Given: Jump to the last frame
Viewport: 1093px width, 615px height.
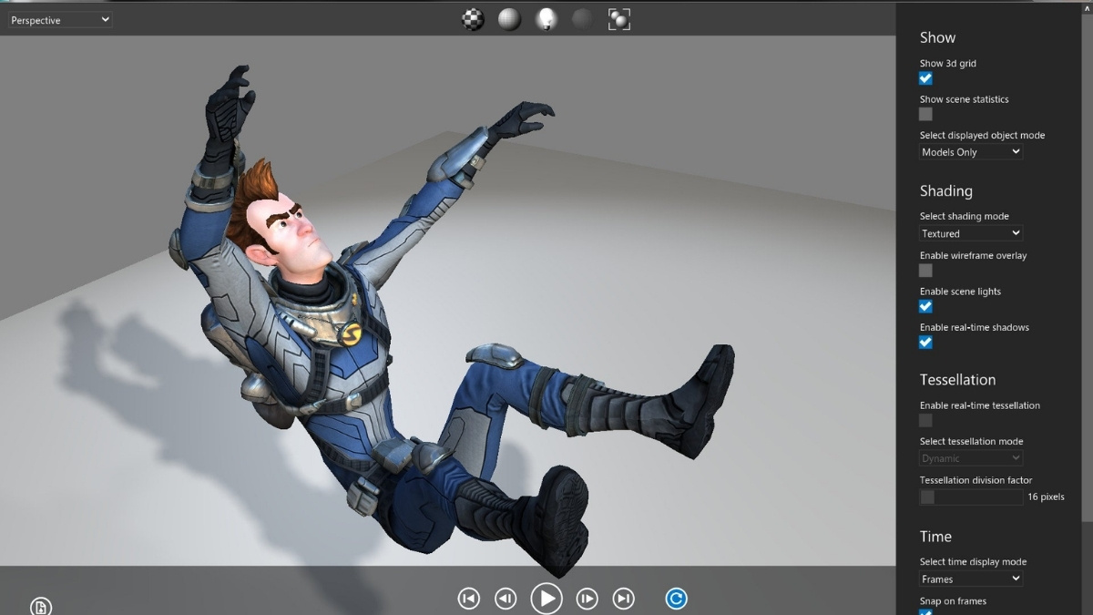Looking at the screenshot, I should (624, 599).
